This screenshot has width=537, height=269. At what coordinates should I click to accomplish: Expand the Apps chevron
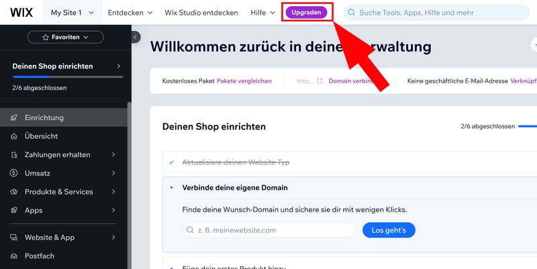click(113, 210)
